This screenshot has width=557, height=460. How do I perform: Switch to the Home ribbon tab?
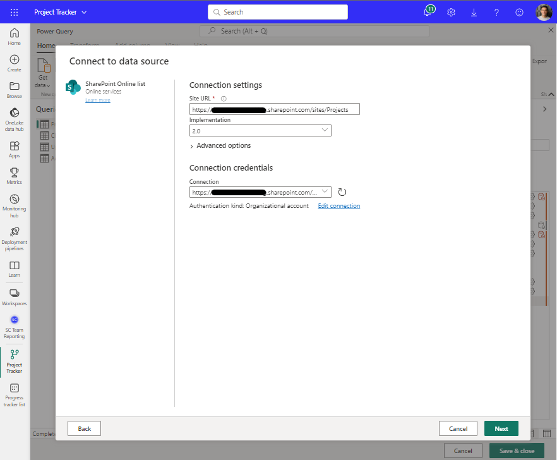(x=47, y=45)
